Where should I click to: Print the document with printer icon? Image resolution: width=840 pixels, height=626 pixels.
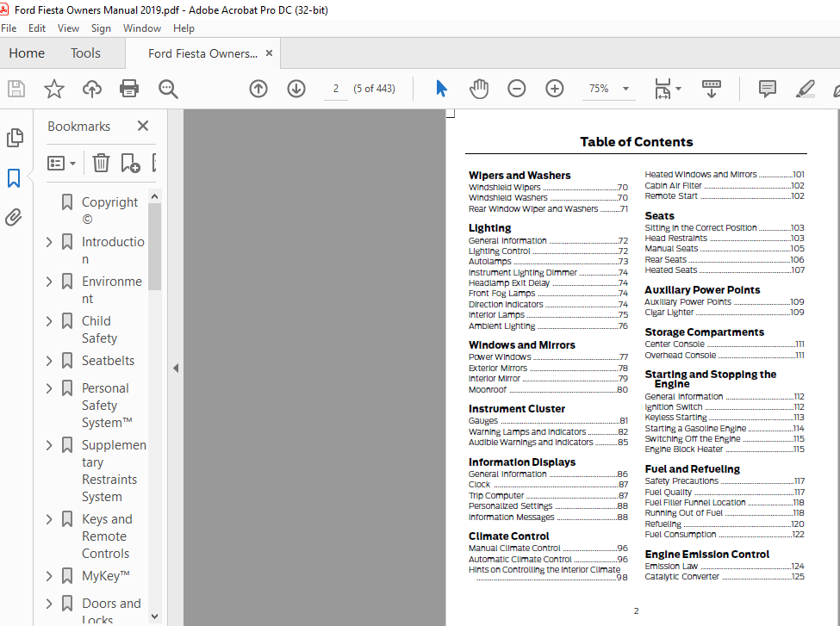pyautogui.click(x=129, y=89)
